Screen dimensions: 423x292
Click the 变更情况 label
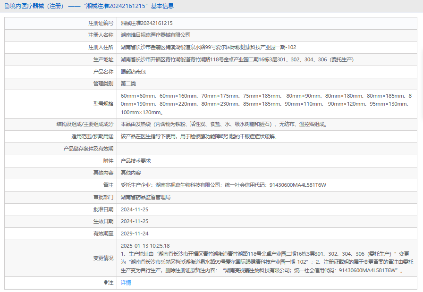(x=103, y=258)
